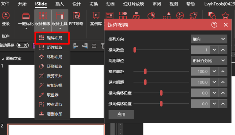Decrease the 纵向偏移角度 value
This screenshot has height=135, width=235.
coord(214,104)
